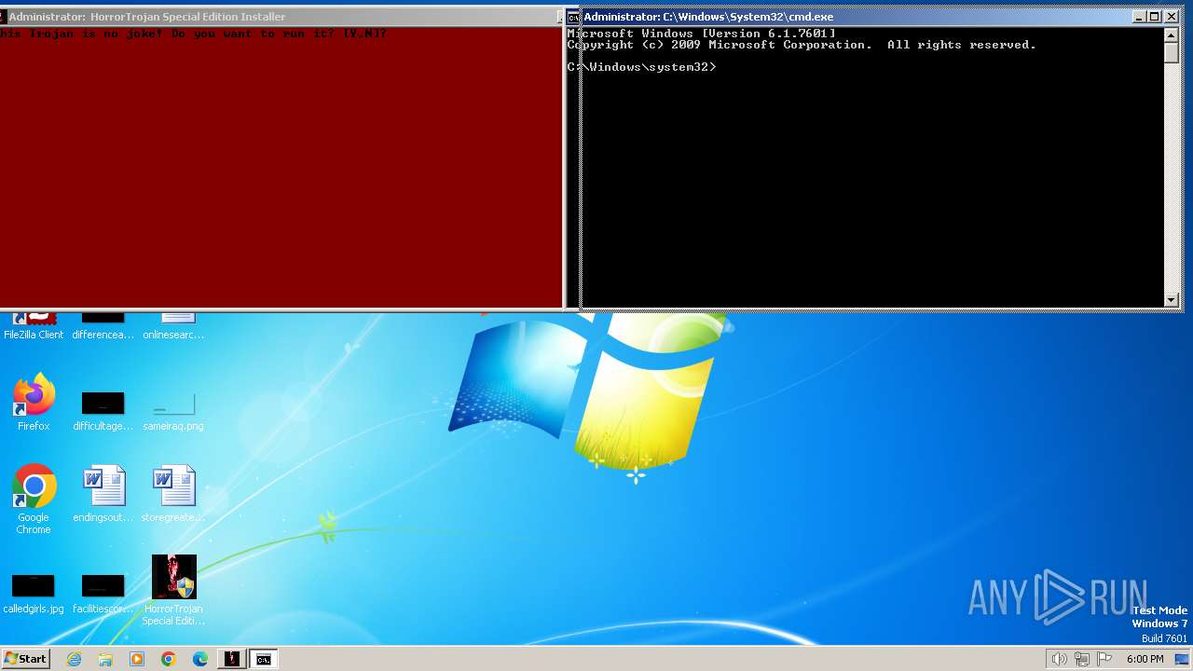Open Chrome from the taskbar
Screen dimensions: 1193x671
tap(169, 659)
